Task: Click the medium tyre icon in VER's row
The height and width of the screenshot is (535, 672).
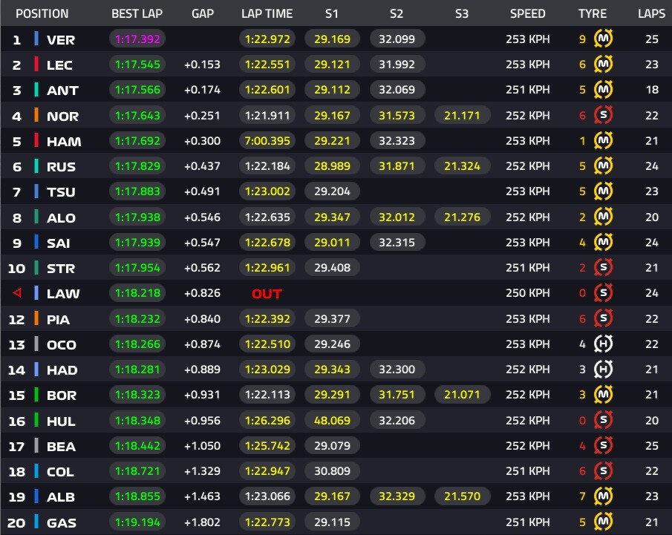Action: pos(603,39)
